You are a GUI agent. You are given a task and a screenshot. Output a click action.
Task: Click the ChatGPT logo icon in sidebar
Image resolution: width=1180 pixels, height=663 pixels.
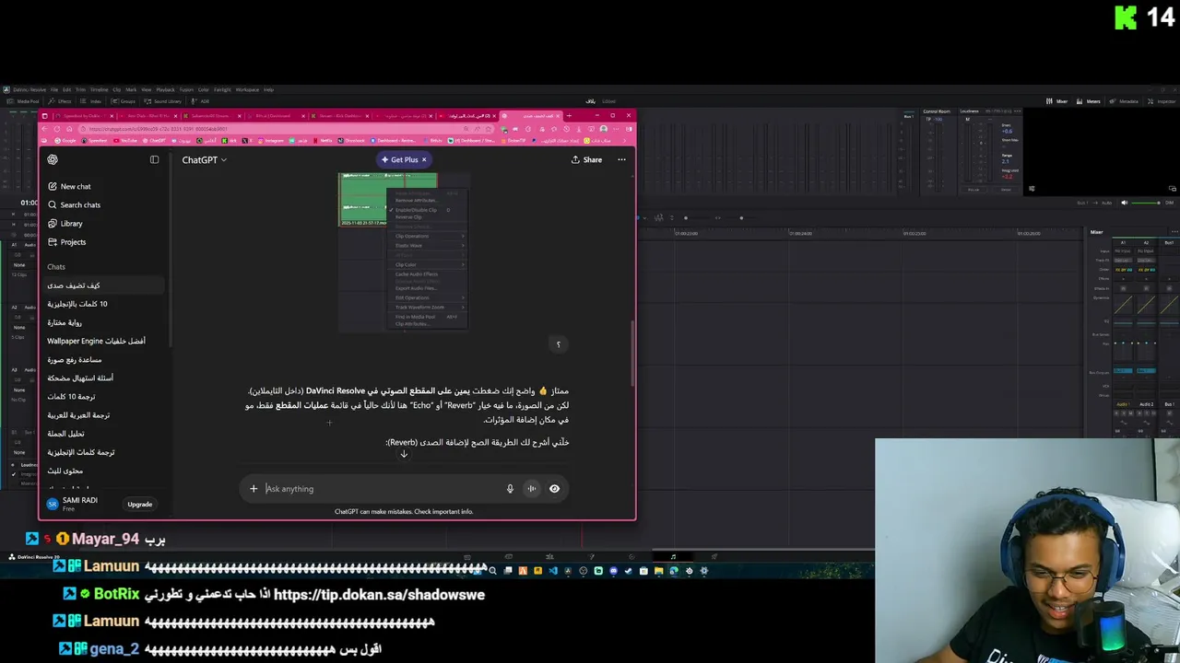(53, 159)
